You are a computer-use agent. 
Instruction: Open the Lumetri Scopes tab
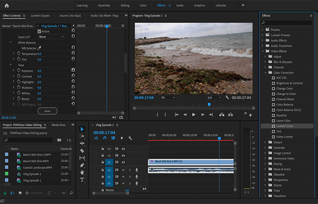point(40,15)
